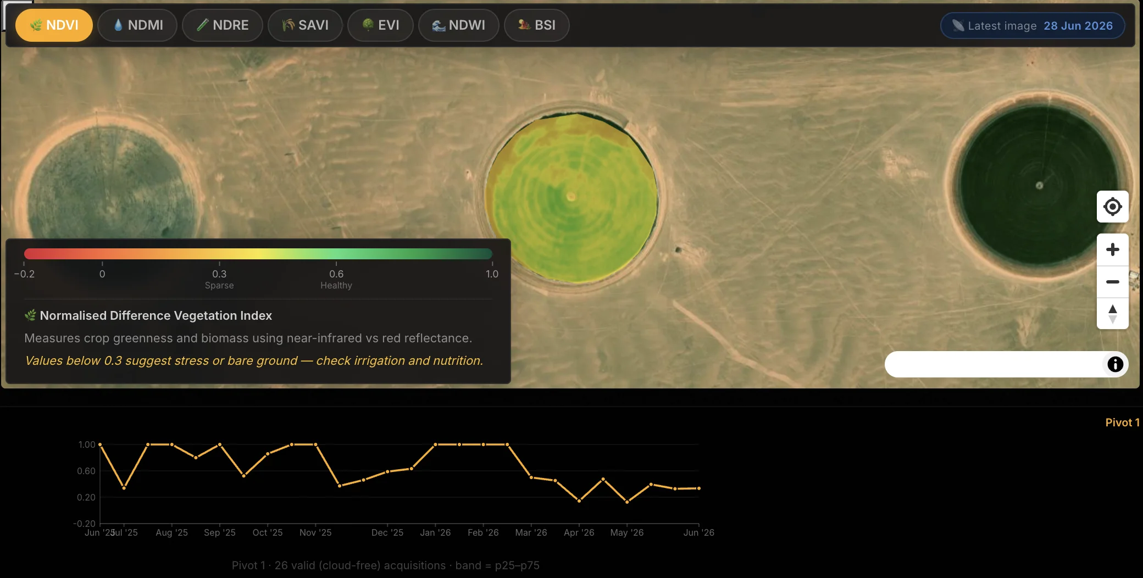Click the Jun '26 last data point on chart
Viewport: 1143px width, 578px height.
click(699, 488)
